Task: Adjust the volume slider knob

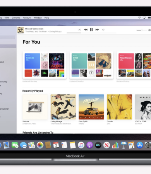Action: coord(142,30)
